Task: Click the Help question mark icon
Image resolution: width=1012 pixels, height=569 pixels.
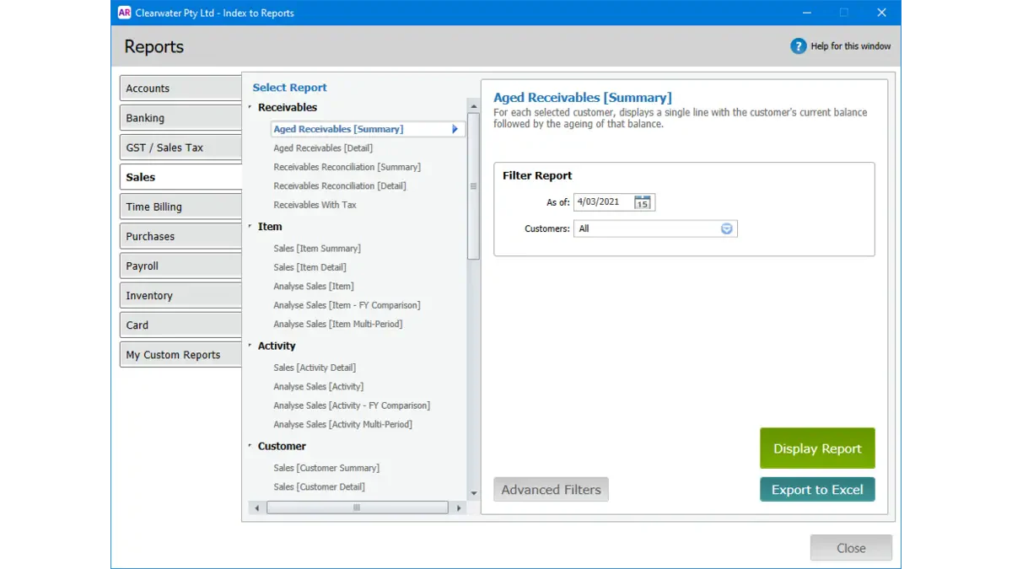Action: [x=798, y=46]
